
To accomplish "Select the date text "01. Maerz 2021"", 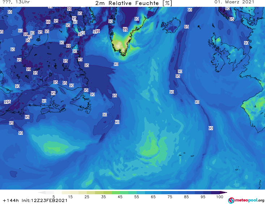I will [x=234, y=2].
